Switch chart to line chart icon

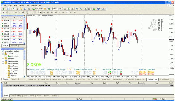pos(73,9)
